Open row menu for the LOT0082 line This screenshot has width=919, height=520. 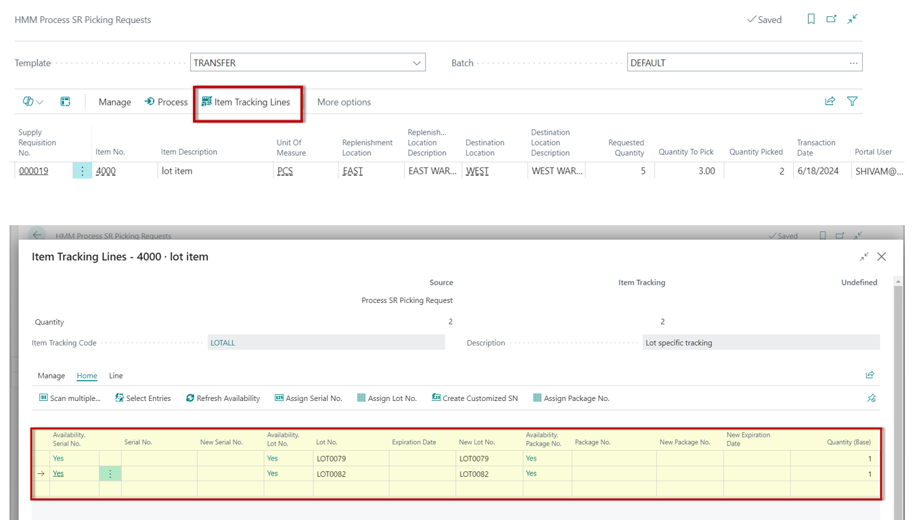pyautogui.click(x=110, y=474)
